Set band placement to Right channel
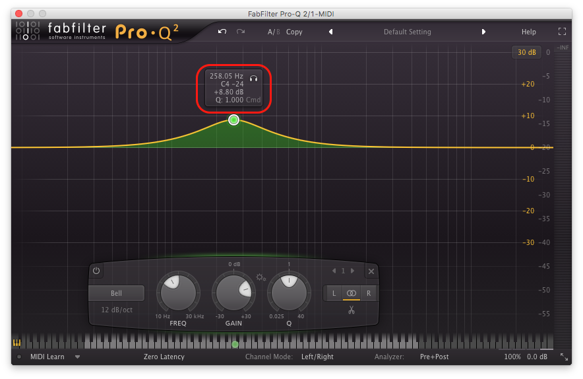This screenshot has height=379, width=583. (369, 293)
